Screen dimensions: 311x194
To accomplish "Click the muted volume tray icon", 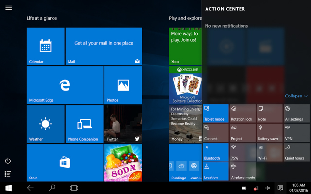I will point(268,188).
